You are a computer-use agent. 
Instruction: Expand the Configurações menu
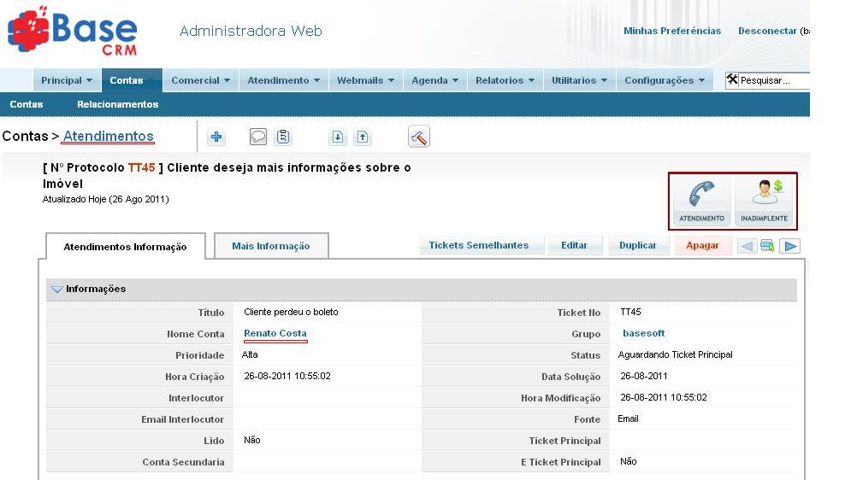tap(665, 80)
